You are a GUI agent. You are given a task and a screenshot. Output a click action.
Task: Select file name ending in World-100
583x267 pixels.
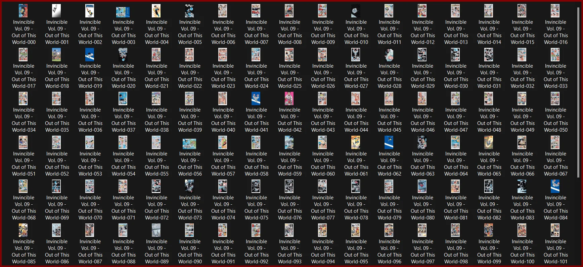[523, 252]
